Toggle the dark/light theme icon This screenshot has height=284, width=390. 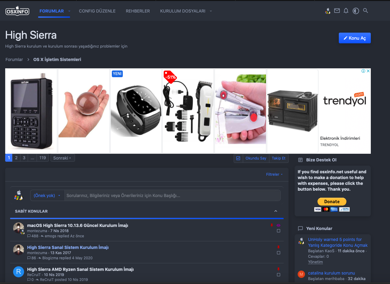tap(356, 11)
